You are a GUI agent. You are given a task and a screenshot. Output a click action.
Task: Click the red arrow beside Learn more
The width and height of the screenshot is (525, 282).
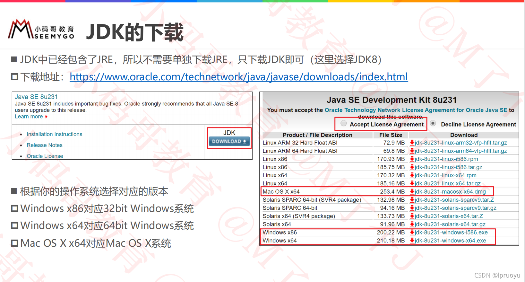[x=46, y=117]
